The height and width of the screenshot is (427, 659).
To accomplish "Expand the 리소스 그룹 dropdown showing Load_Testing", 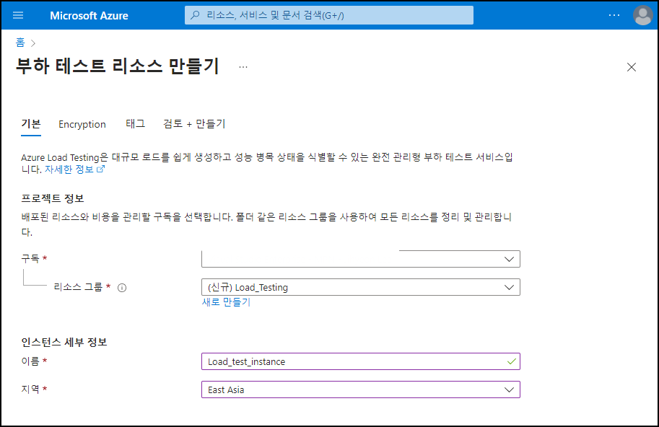I will pyautogui.click(x=361, y=287).
